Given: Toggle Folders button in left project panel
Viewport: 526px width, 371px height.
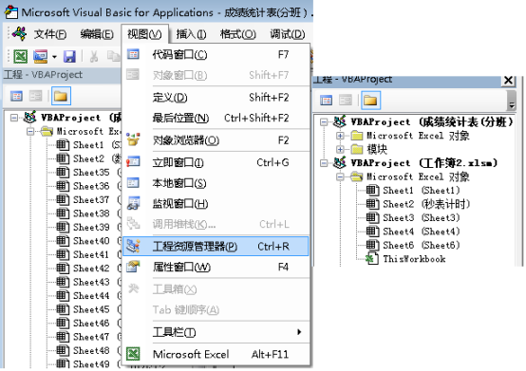Looking at the screenshot, I should 61,96.
